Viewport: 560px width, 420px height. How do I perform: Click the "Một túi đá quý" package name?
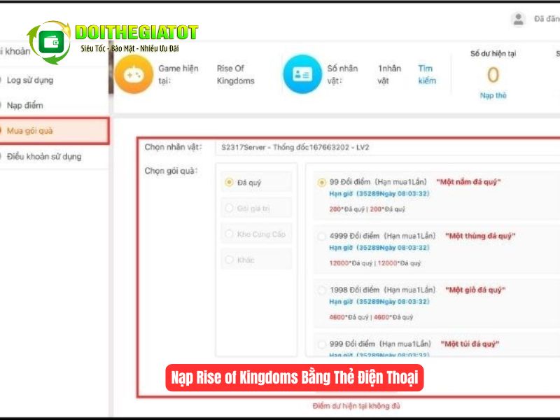(x=470, y=344)
